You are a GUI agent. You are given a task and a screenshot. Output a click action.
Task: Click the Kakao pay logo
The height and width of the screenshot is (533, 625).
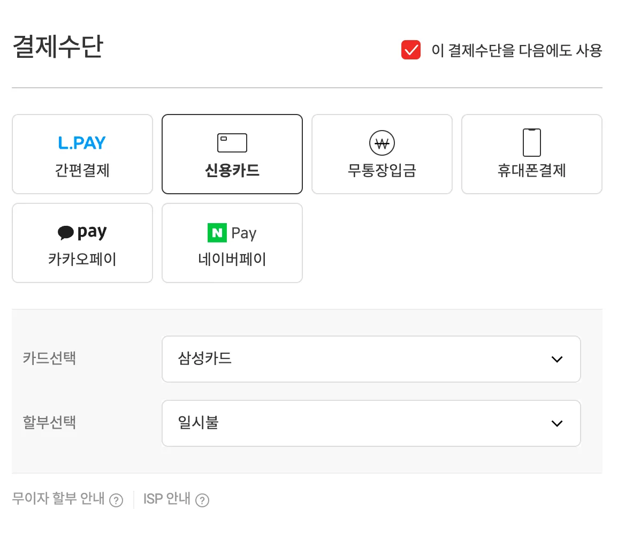tap(82, 232)
